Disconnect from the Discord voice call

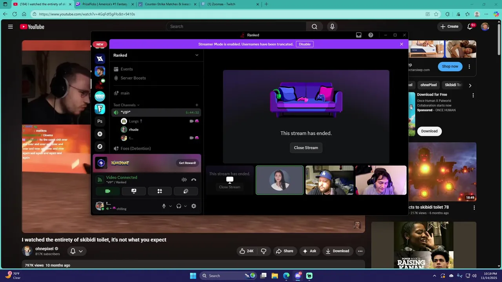tap(194, 180)
